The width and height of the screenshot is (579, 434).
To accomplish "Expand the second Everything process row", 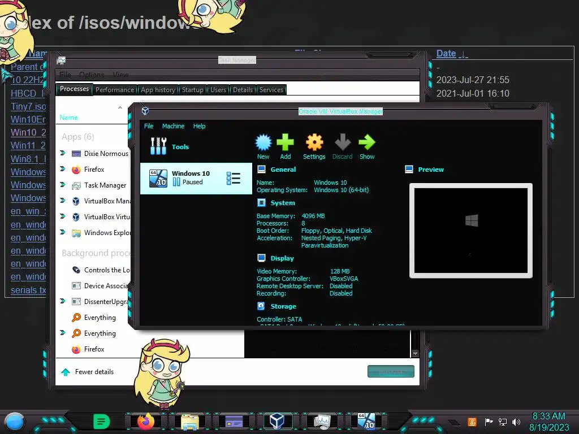I will (x=62, y=333).
